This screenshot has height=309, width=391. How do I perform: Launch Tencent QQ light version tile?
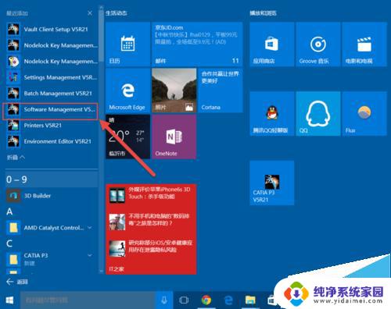(x=272, y=113)
